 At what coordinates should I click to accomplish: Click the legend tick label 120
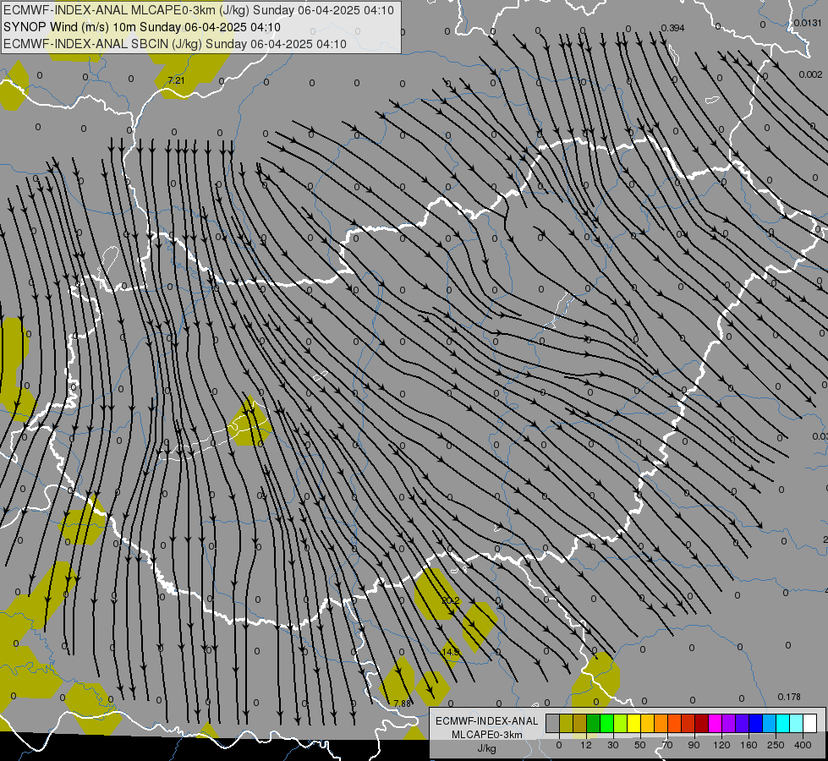721,745
